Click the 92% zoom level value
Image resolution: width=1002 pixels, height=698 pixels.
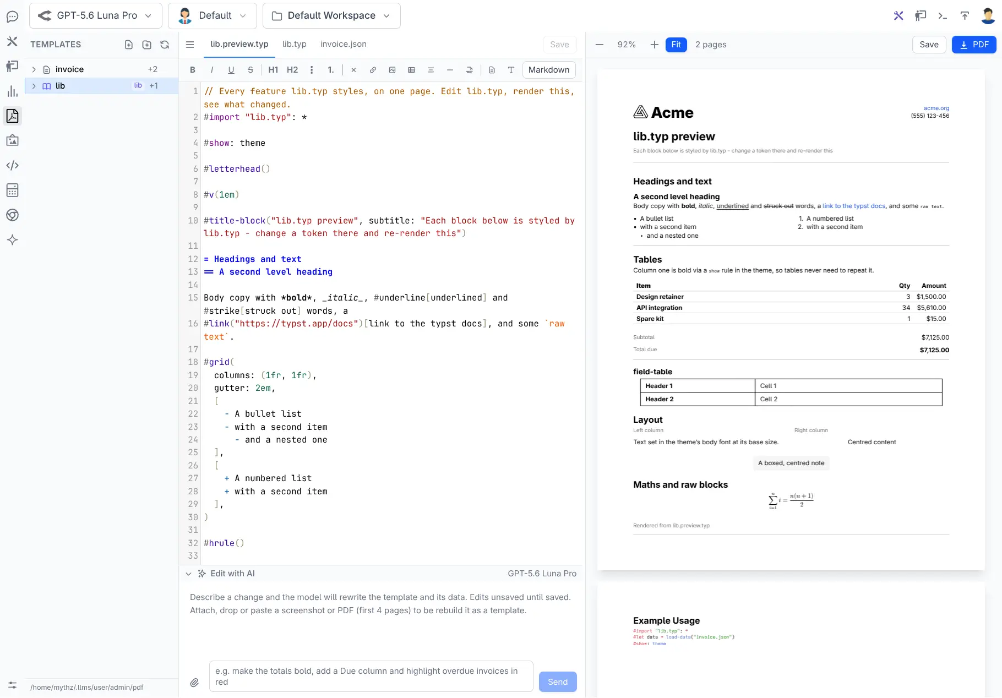[627, 45]
